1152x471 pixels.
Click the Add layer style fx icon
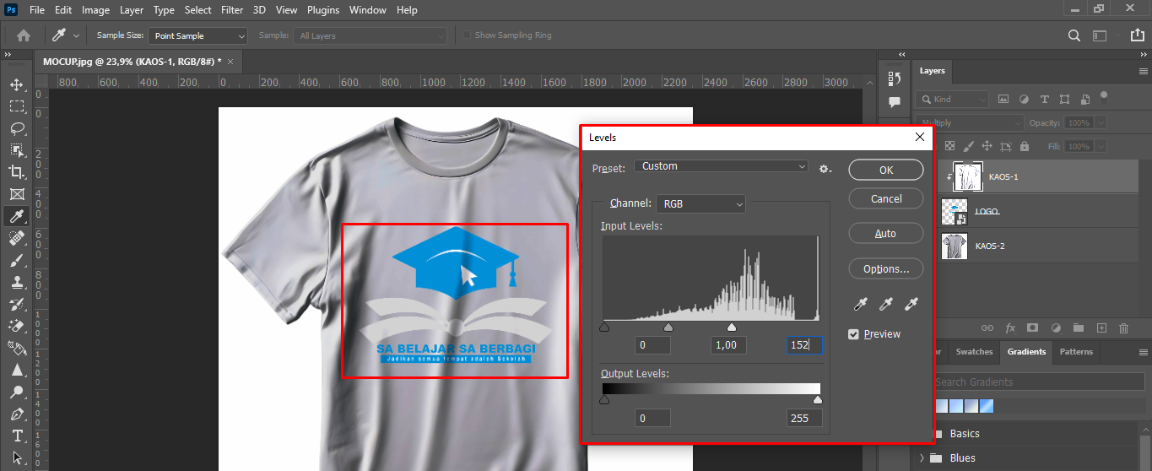click(1009, 328)
